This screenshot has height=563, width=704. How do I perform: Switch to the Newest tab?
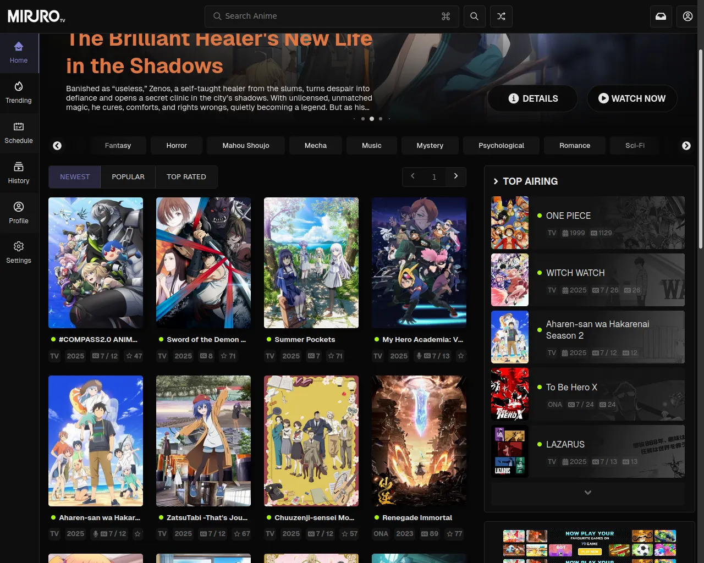pos(75,177)
